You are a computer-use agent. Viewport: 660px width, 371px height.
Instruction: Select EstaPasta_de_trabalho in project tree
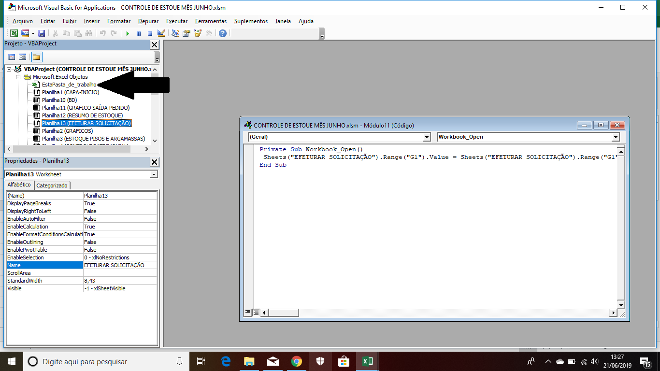point(69,85)
